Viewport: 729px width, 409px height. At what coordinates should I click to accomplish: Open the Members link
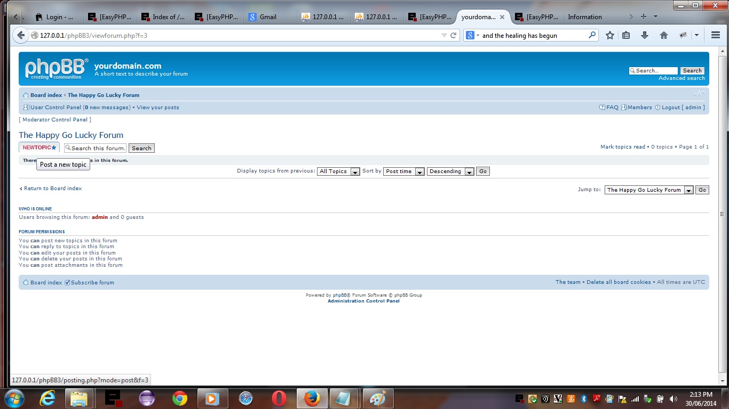[639, 108]
